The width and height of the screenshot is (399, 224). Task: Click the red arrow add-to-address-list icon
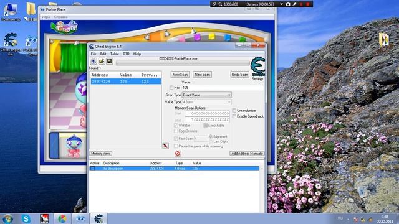pos(166,146)
